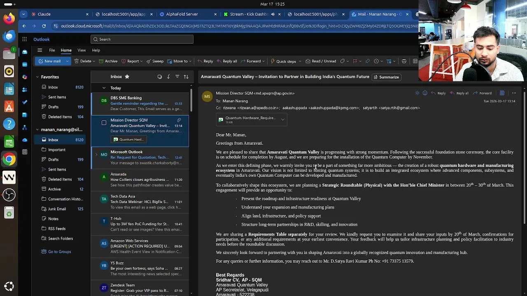Open the Move to dropdown arrow
This screenshot has height=296, width=527.
(191, 61)
